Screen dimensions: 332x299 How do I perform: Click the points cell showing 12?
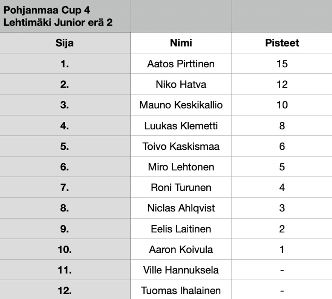pyautogui.click(x=282, y=84)
